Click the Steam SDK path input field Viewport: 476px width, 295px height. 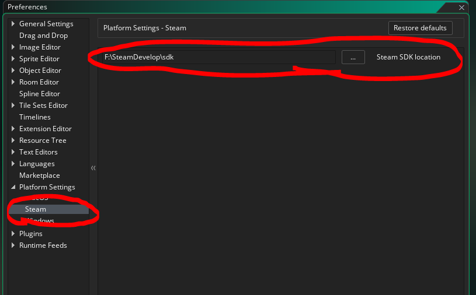click(219, 57)
